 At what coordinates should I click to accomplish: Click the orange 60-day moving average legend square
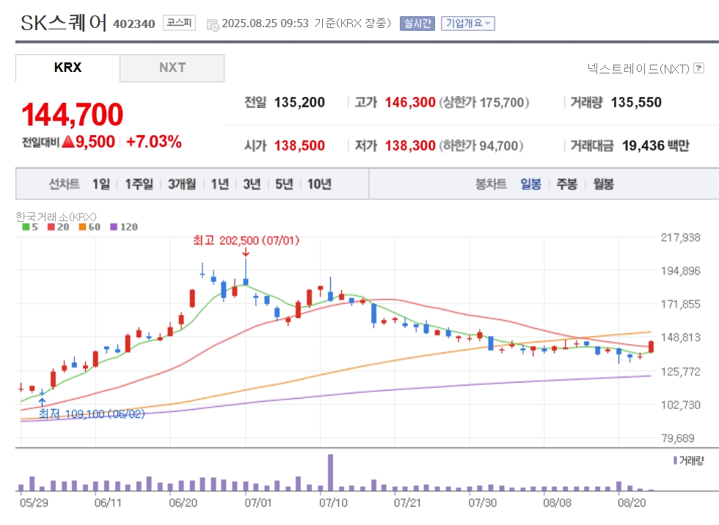[82, 227]
